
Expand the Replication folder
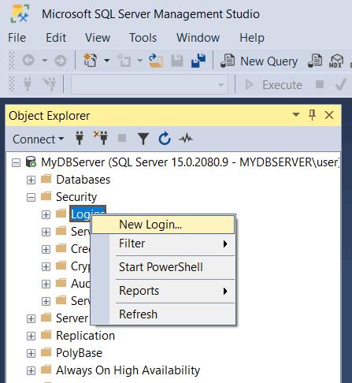[x=31, y=336]
